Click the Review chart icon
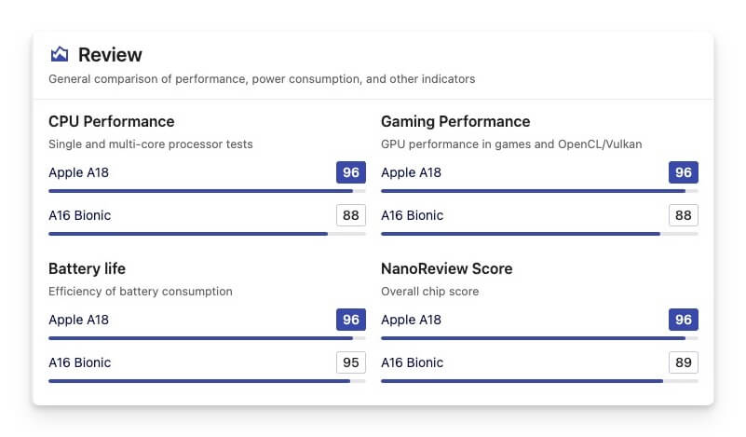Screen dimensions: 746x437 [x=60, y=54]
